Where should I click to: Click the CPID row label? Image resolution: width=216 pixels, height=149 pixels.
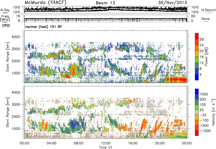[6, 26]
